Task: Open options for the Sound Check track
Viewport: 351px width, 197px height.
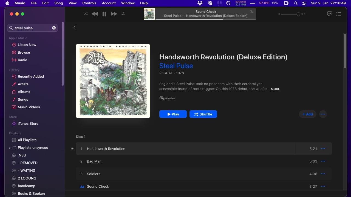Action: click(x=323, y=186)
